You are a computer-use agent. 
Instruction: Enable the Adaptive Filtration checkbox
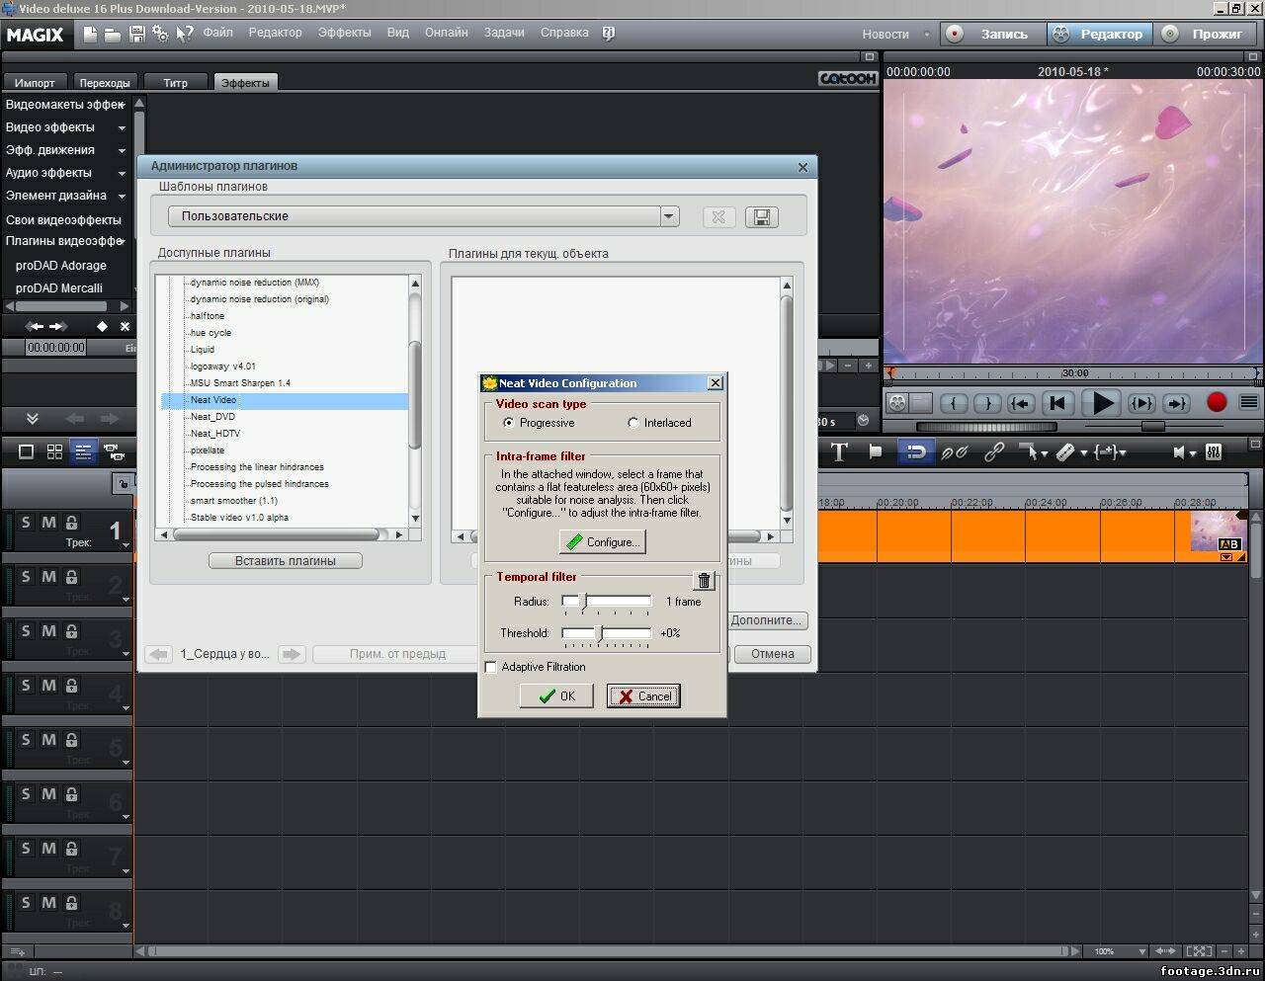click(490, 667)
